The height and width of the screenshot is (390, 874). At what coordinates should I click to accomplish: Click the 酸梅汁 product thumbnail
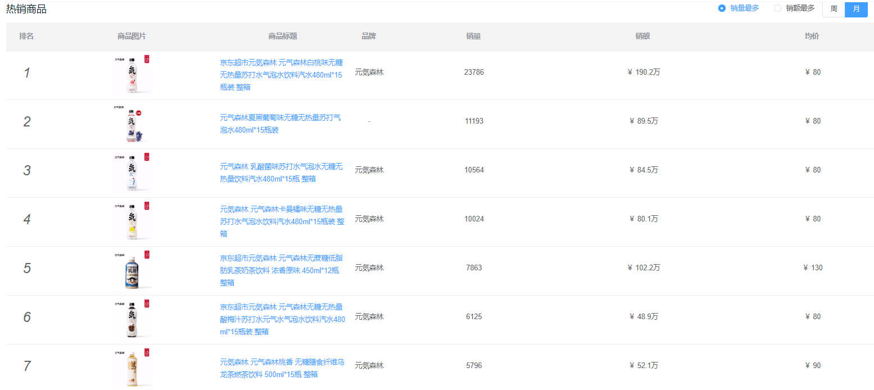tap(132, 319)
